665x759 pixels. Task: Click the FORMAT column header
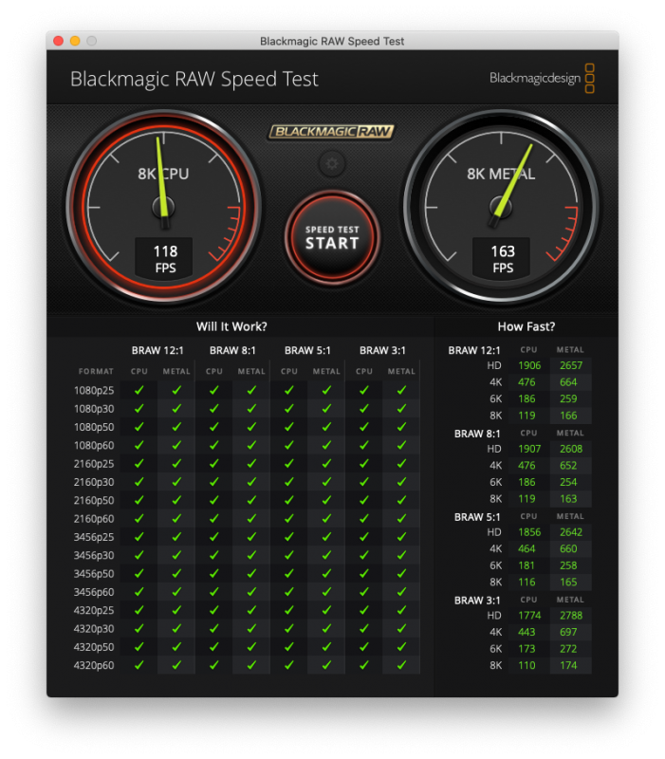point(96,371)
